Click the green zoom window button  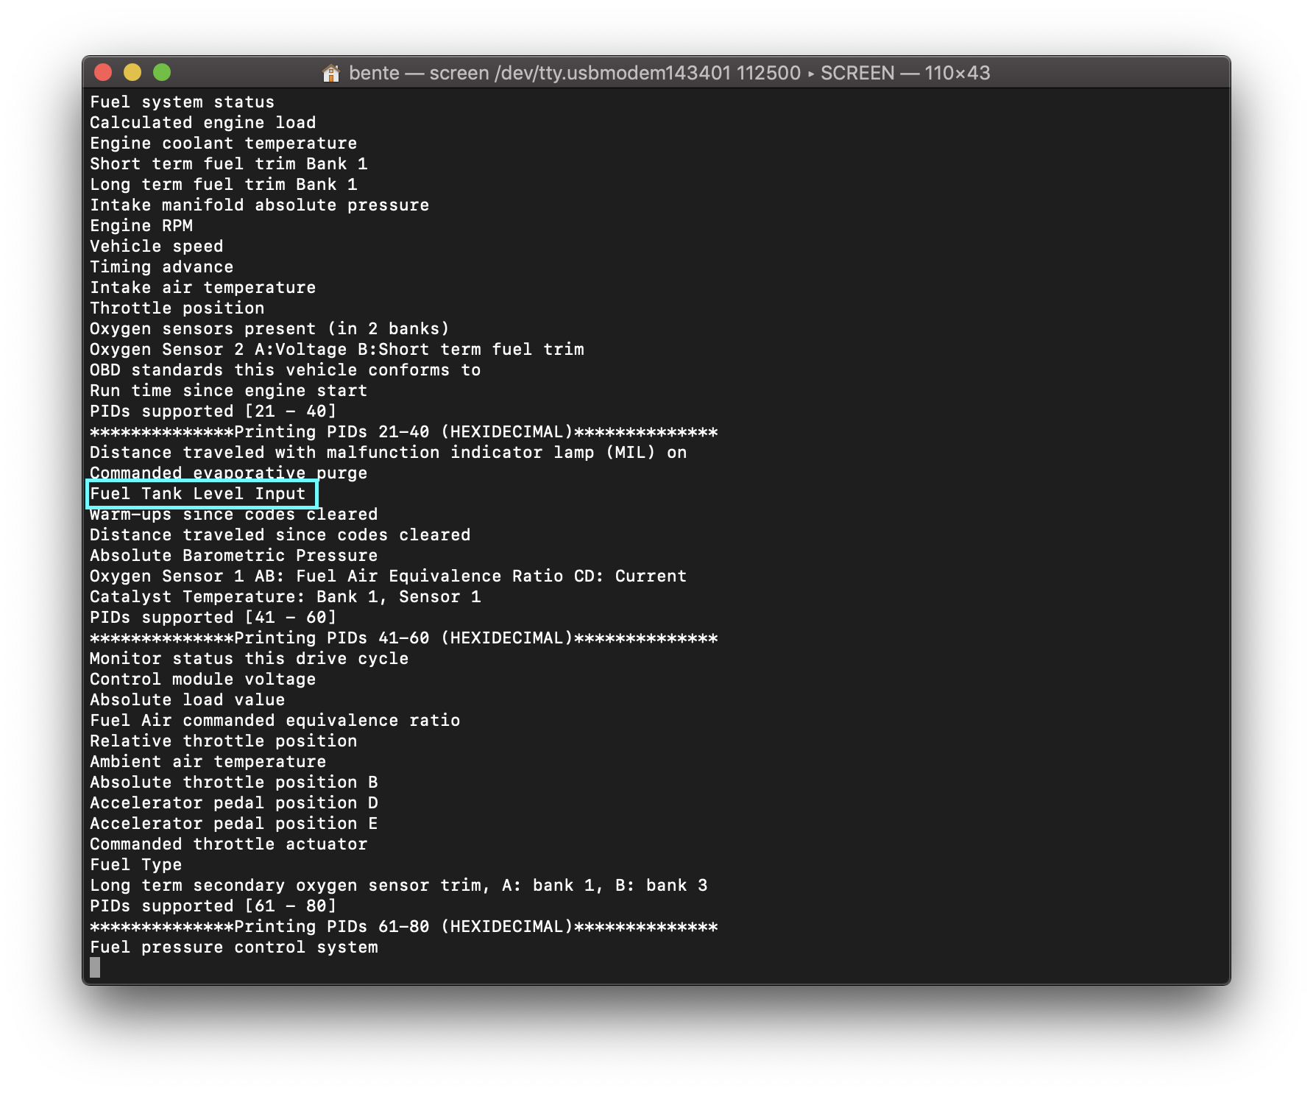click(x=162, y=72)
